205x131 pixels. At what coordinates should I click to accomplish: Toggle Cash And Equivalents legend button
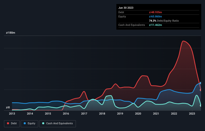(57, 124)
